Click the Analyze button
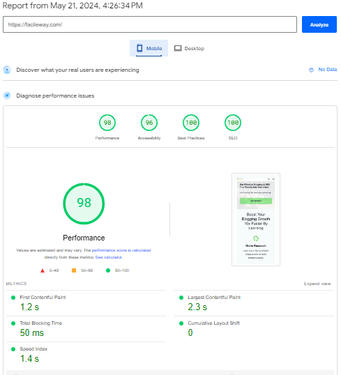The height and width of the screenshot is (375, 341). tap(319, 24)
